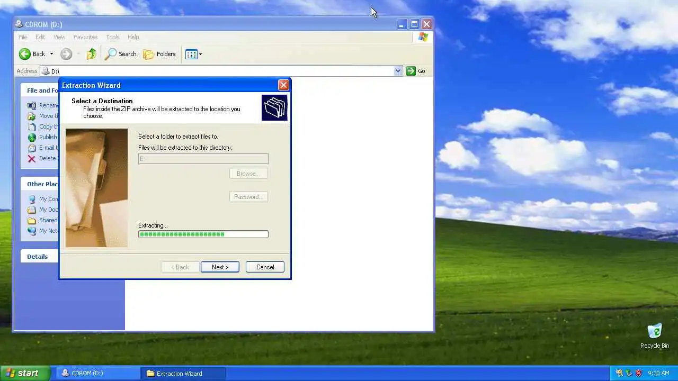Expand the address bar dropdown arrow
This screenshot has width=678, height=381.
pos(398,71)
